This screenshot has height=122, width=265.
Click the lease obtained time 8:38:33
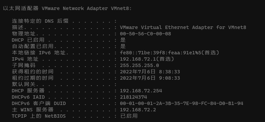[169, 72]
